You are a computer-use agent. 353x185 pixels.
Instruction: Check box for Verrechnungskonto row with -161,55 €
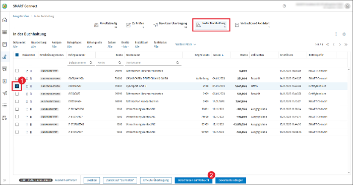pyautogui.click(x=17, y=109)
